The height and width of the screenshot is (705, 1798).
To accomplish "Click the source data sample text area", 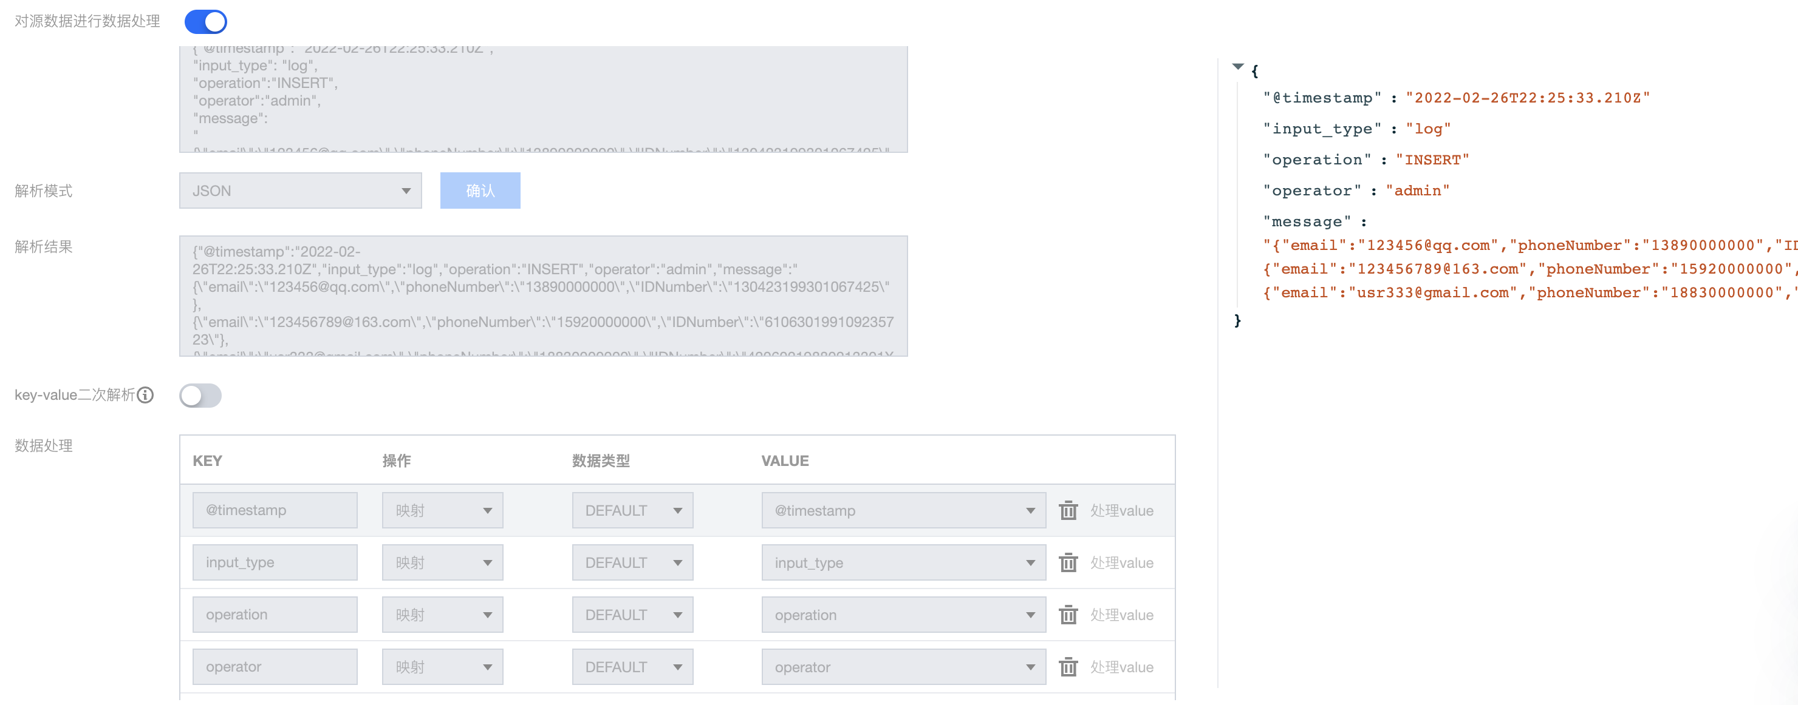I will (543, 99).
